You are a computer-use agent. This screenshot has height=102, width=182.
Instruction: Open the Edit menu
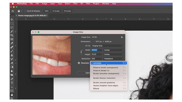pyautogui.click(x=37, y=4)
